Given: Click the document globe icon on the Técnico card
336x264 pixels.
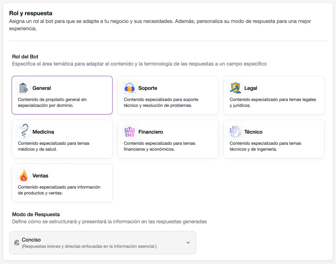Looking at the screenshot, I should [235, 132].
